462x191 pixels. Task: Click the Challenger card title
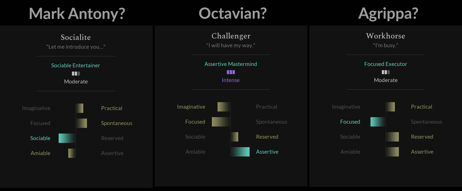pyautogui.click(x=231, y=36)
